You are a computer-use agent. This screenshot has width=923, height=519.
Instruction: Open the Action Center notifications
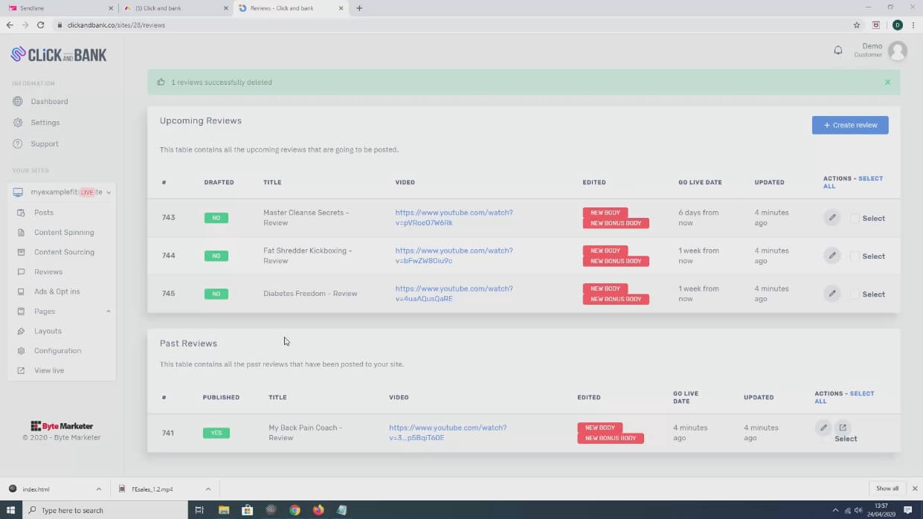coord(908,510)
